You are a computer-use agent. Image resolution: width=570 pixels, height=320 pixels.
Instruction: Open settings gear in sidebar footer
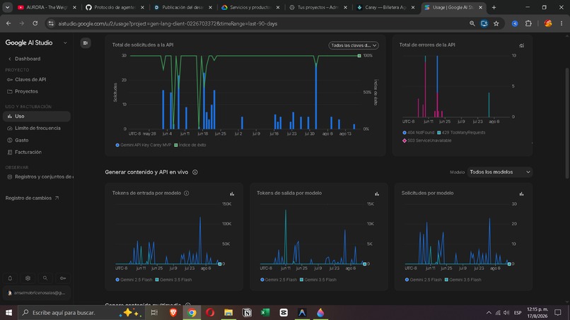point(28,278)
